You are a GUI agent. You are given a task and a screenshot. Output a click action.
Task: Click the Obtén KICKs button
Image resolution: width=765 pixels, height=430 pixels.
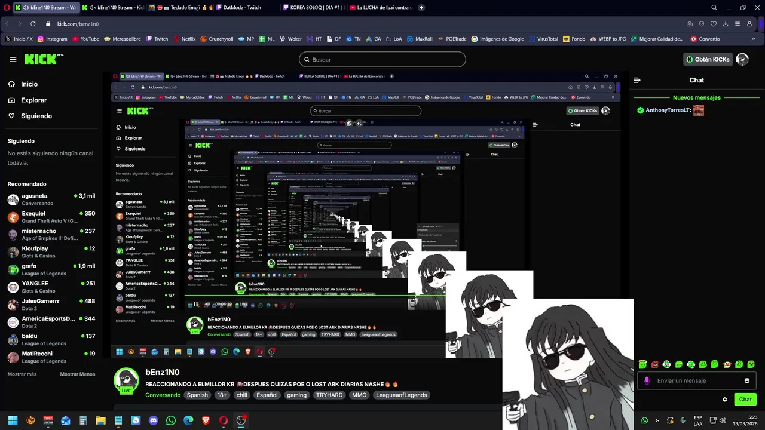[x=708, y=59]
